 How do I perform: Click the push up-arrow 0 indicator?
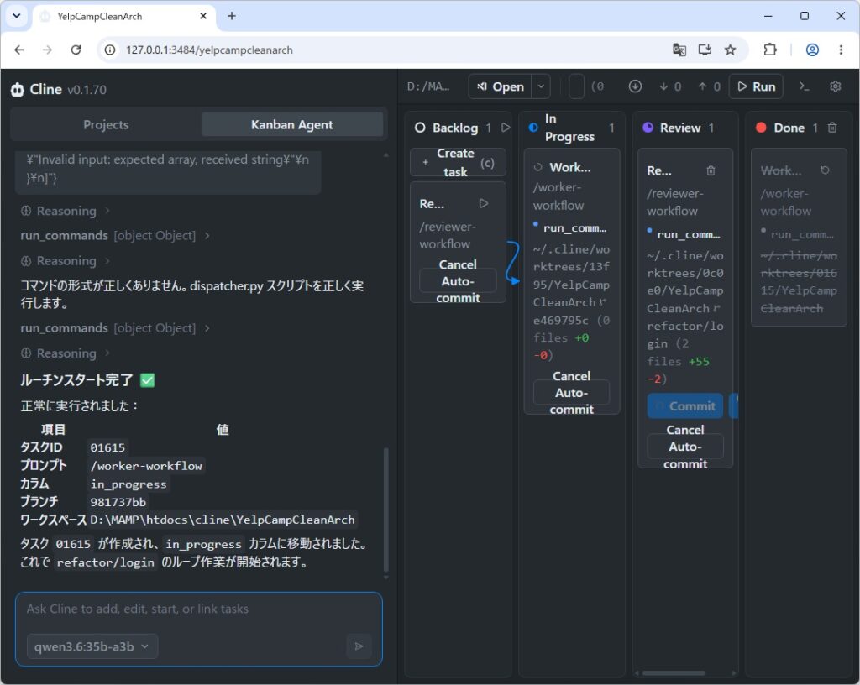709,86
